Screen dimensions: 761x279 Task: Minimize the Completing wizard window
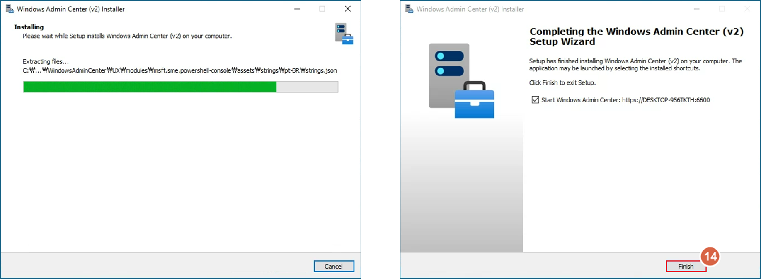697,9
